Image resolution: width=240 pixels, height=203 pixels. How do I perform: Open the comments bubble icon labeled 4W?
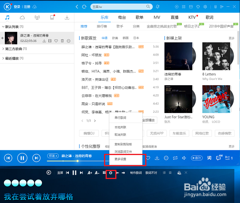[219, 157]
